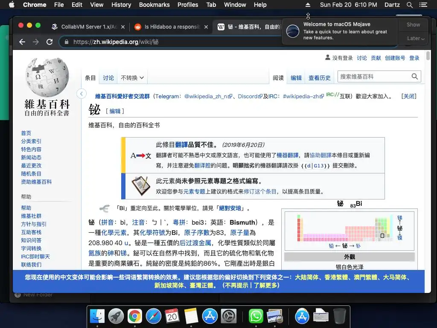Click the 了解更多 link in banner
The height and width of the screenshot is (328, 437).
[x=265, y=285]
